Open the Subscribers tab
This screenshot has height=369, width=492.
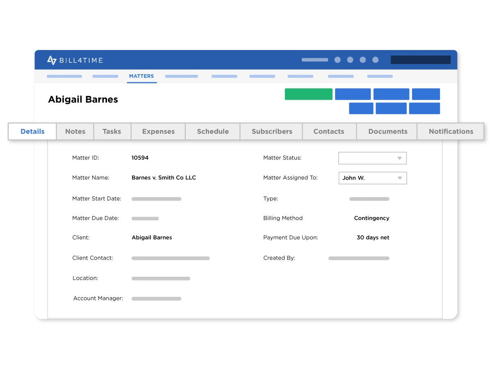[272, 132]
